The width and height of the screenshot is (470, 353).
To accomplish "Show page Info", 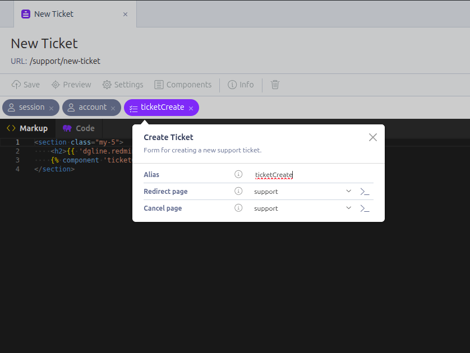I will tap(241, 85).
